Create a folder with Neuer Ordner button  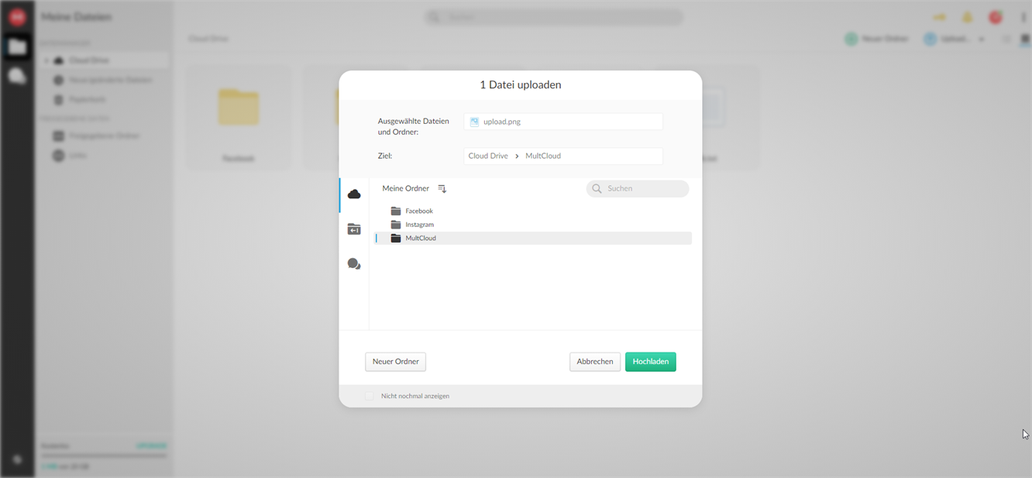click(395, 362)
